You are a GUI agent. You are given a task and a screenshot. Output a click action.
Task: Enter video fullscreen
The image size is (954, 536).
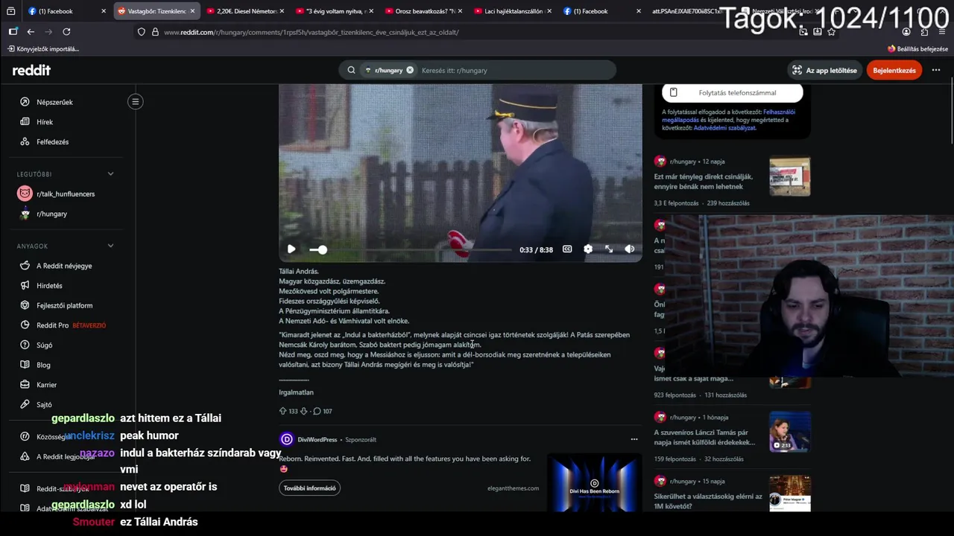click(609, 249)
